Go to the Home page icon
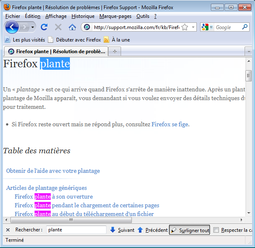Viewport: 255px width, 248px height. tap(72, 27)
